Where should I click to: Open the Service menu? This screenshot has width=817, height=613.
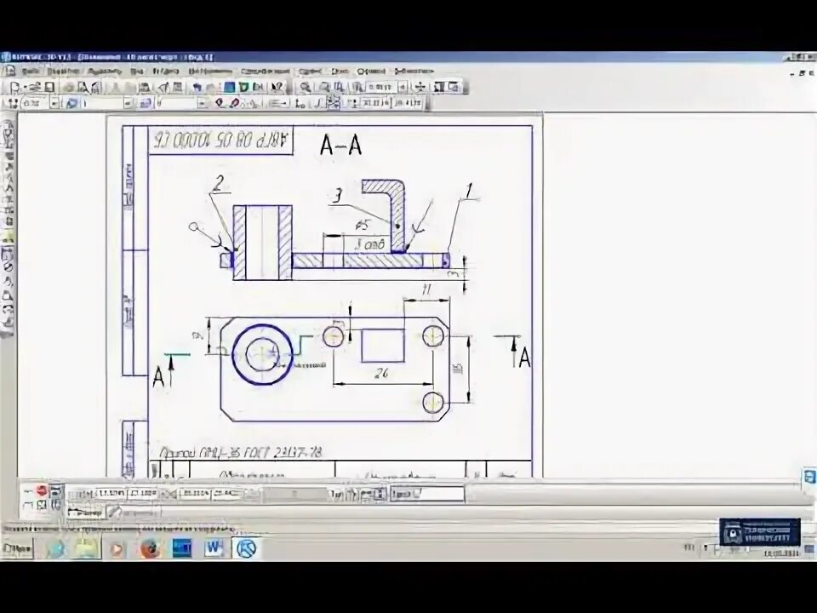pos(310,71)
